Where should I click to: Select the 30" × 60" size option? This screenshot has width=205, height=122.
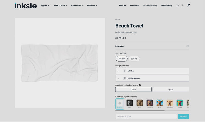point(121,59)
